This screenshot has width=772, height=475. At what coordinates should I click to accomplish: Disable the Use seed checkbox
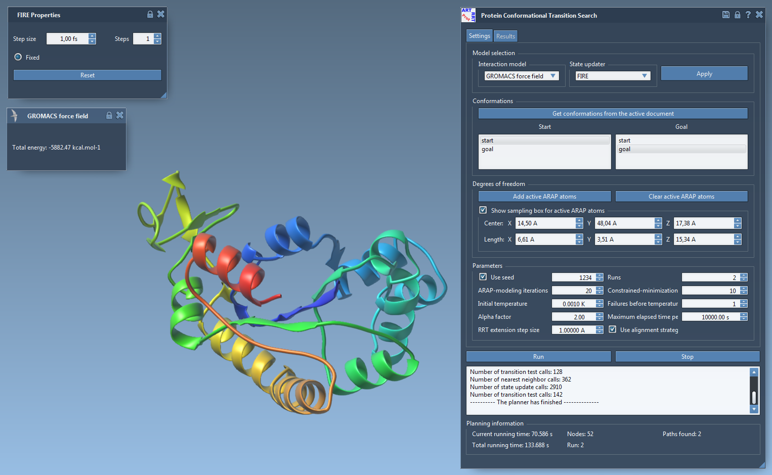pyautogui.click(x=483, y=277)
